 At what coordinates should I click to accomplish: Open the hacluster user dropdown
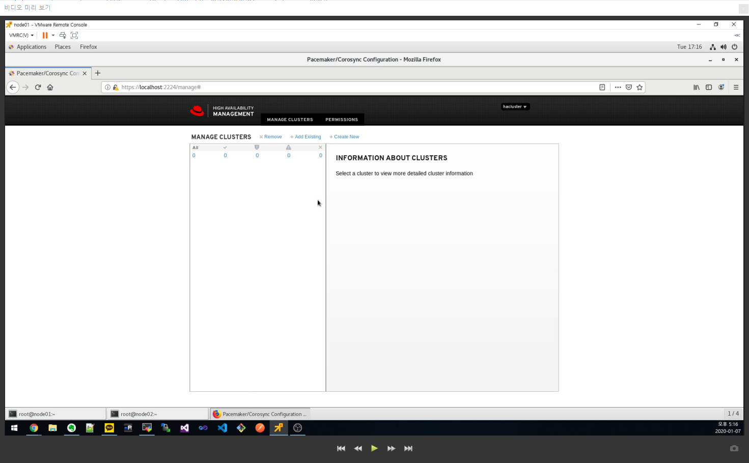pos(515,107)
